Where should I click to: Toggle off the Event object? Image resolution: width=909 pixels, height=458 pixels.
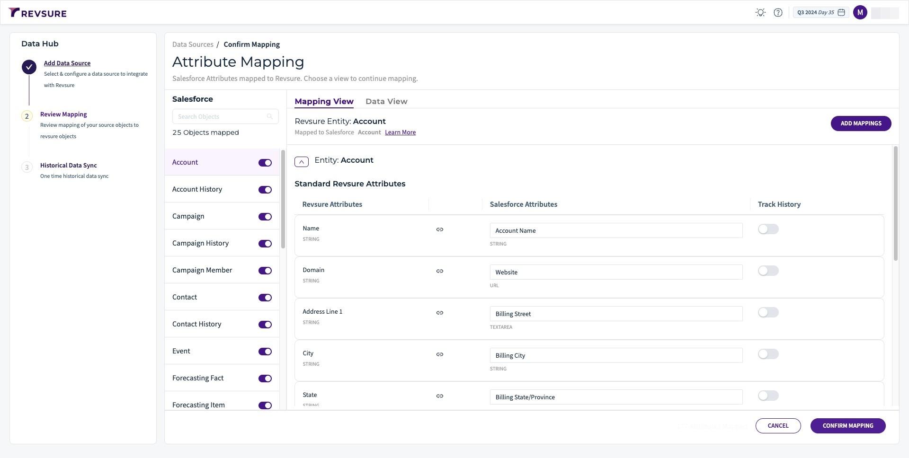click(x=265, y=352)
